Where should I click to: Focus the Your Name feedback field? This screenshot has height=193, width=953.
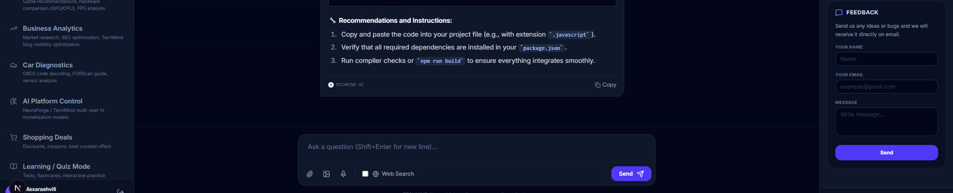(x=886, y=59)
